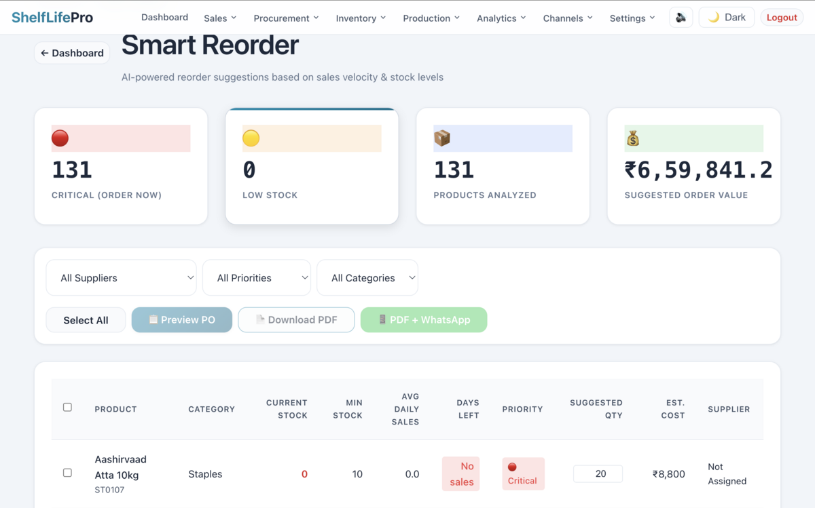The width and height of the screenshot is (815, 508).
Task: Click the yellow circle icon on Low Stock card
Action: click(x=251, y=138)
